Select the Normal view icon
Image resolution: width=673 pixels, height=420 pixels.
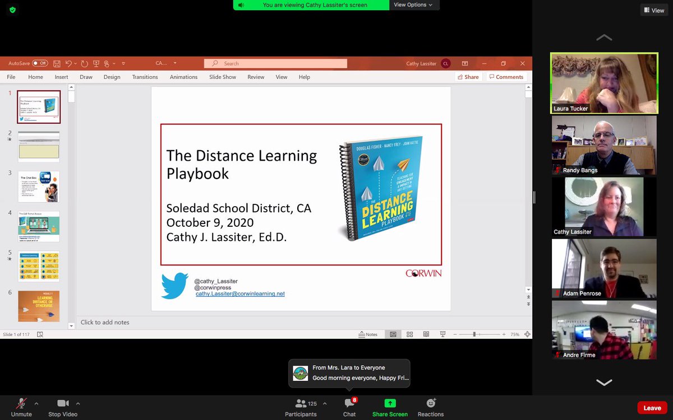click(x=393, y=334)
